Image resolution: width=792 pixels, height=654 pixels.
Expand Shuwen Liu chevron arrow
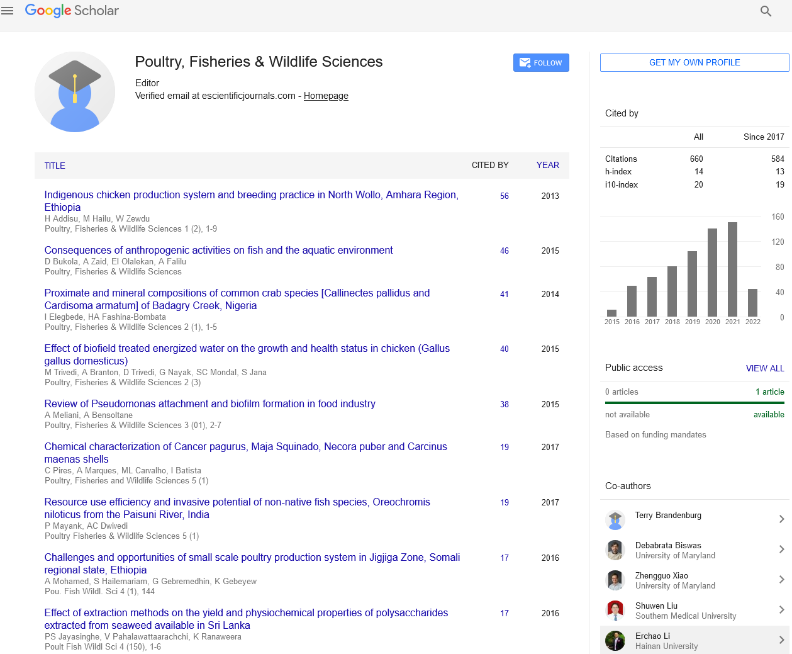click(781, 610)
